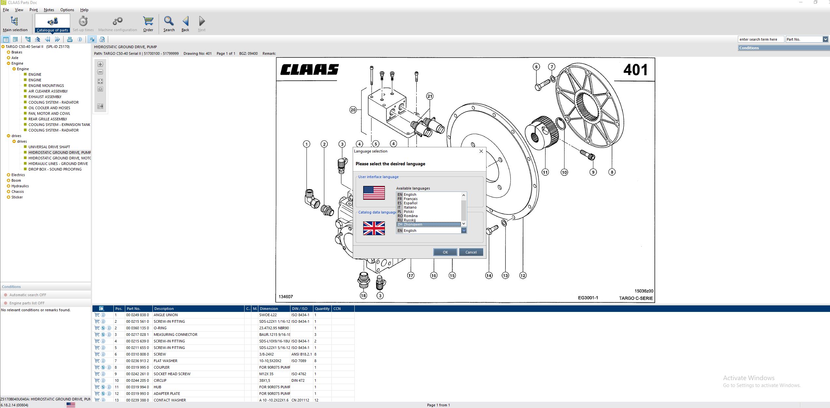830x408 pixels.
Task: Zoom out of the drawing with minus
Action: coord(100,72)
